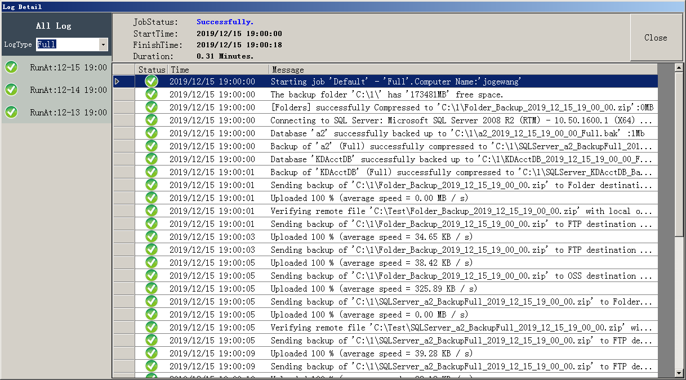Viewport: 686px width, 380px height.
Task: Click the dropdown arrow next to the Full selection
Action: (x=103, y=44)
